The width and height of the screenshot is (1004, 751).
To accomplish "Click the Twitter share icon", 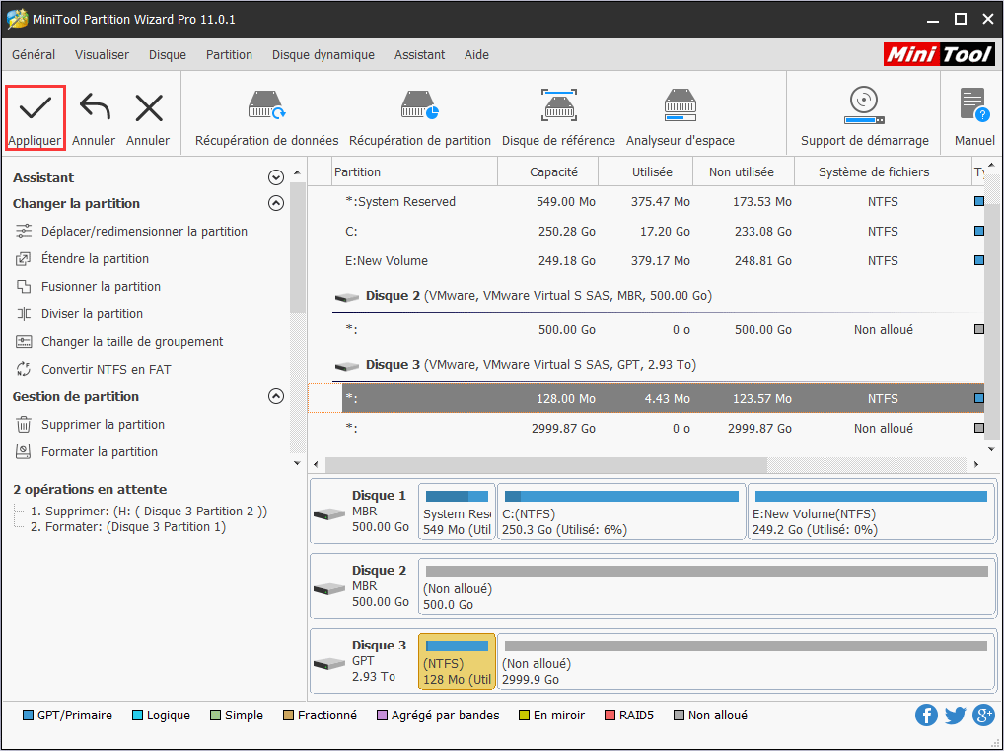I will click(955, 716).
